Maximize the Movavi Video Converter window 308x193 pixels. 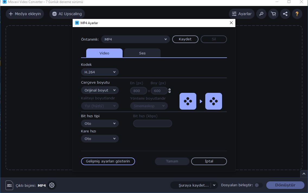pyautogui.click(x=289, y=2)
